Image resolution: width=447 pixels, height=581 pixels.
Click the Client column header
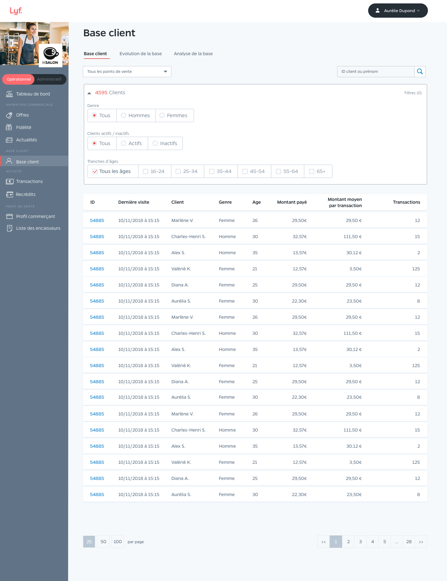tap(178, 202)
